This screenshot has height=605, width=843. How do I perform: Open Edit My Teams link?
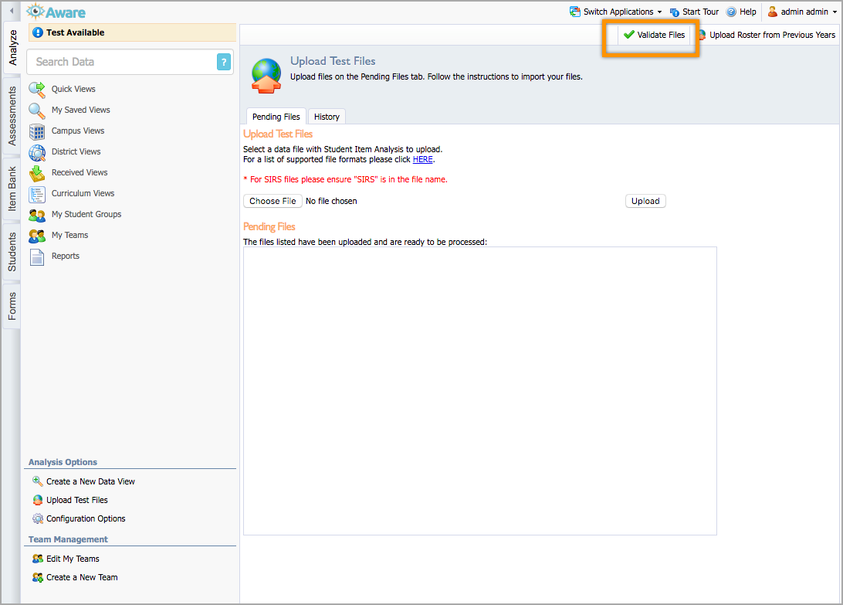(x=73, y=559)
